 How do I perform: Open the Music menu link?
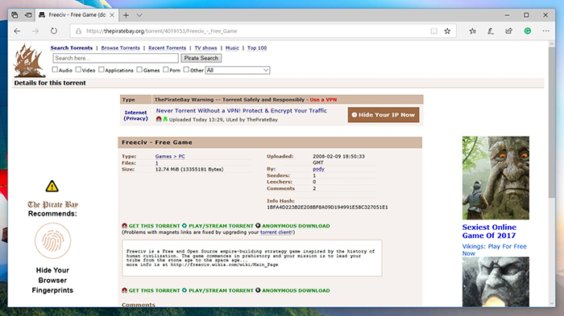pos(232,47)
